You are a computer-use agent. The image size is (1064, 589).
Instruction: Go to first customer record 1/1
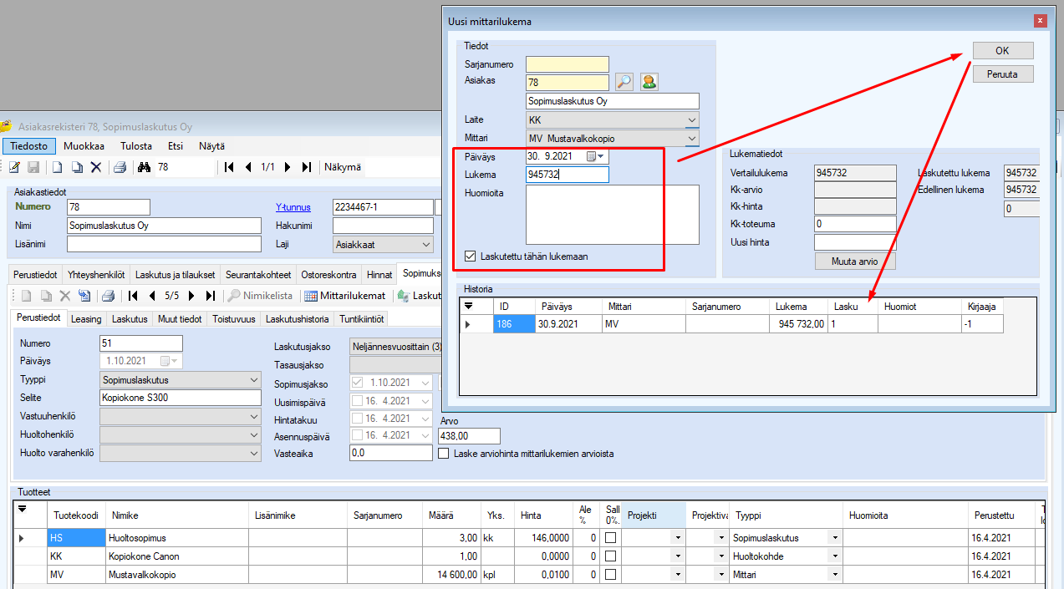click(229, 167)
